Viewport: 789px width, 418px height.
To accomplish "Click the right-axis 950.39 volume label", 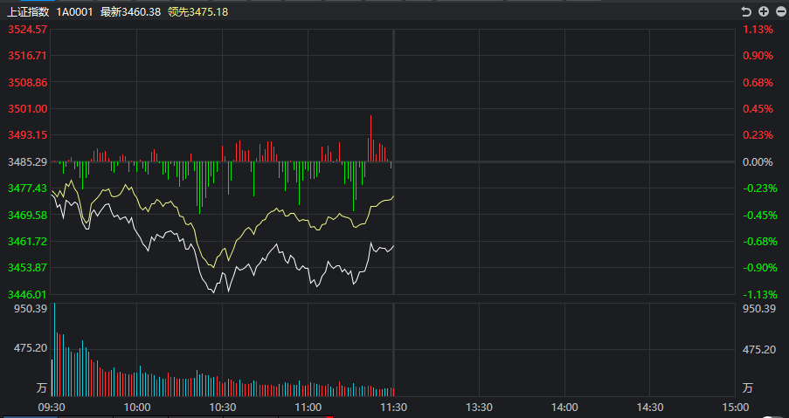I will (x=759, y=308).
